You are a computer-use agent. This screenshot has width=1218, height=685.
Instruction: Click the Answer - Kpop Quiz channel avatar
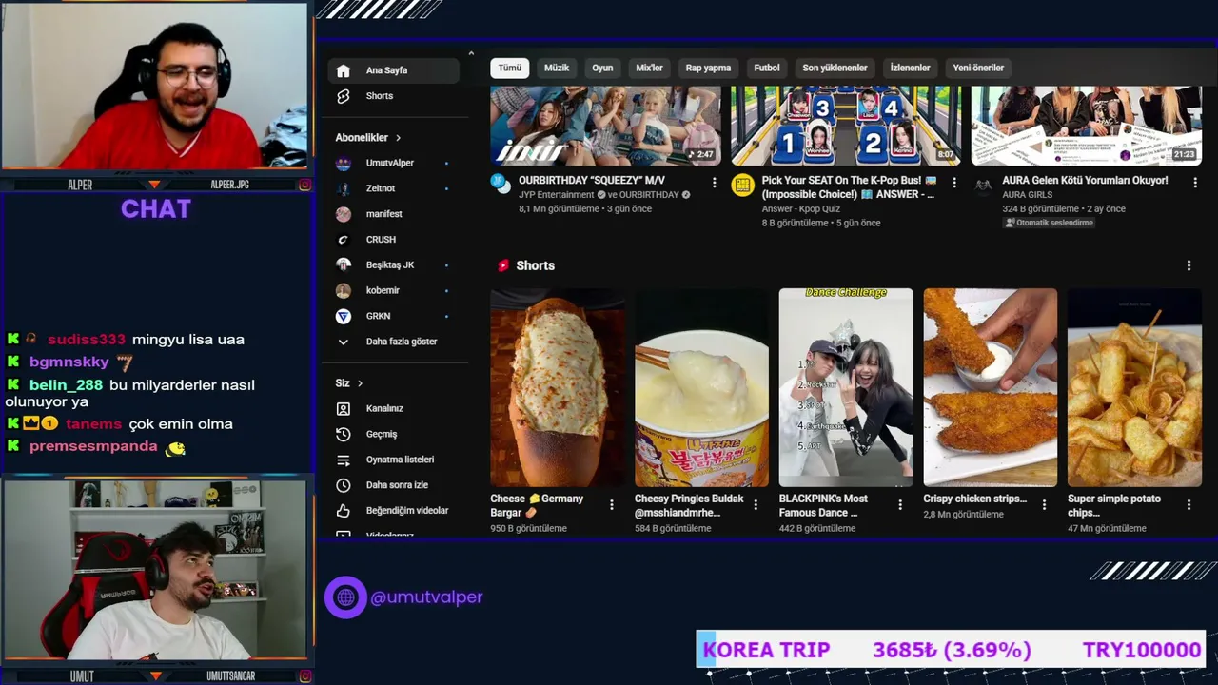(742, 185)
